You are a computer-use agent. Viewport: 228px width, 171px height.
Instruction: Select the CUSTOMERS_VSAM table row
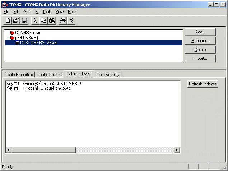pos(93,43)
